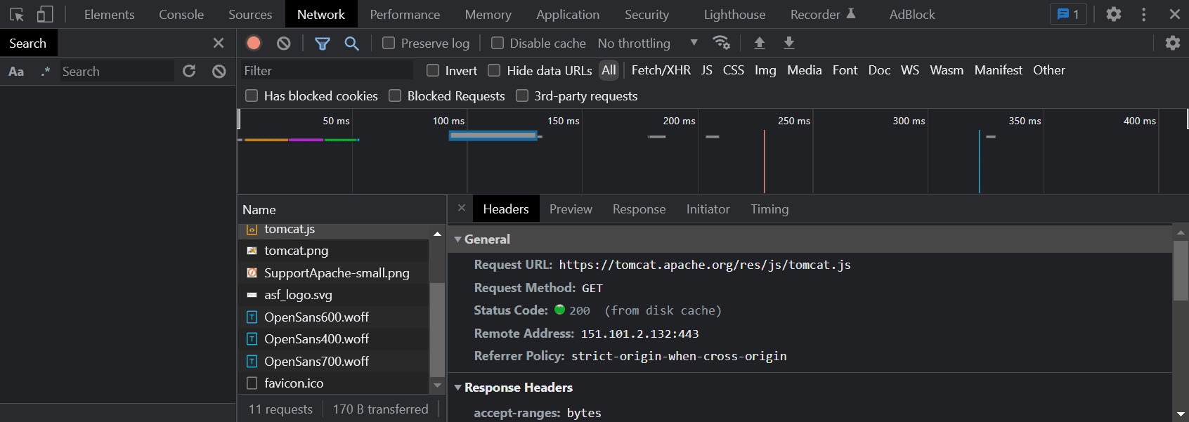Clear the network log

click(x=284, y=44)
